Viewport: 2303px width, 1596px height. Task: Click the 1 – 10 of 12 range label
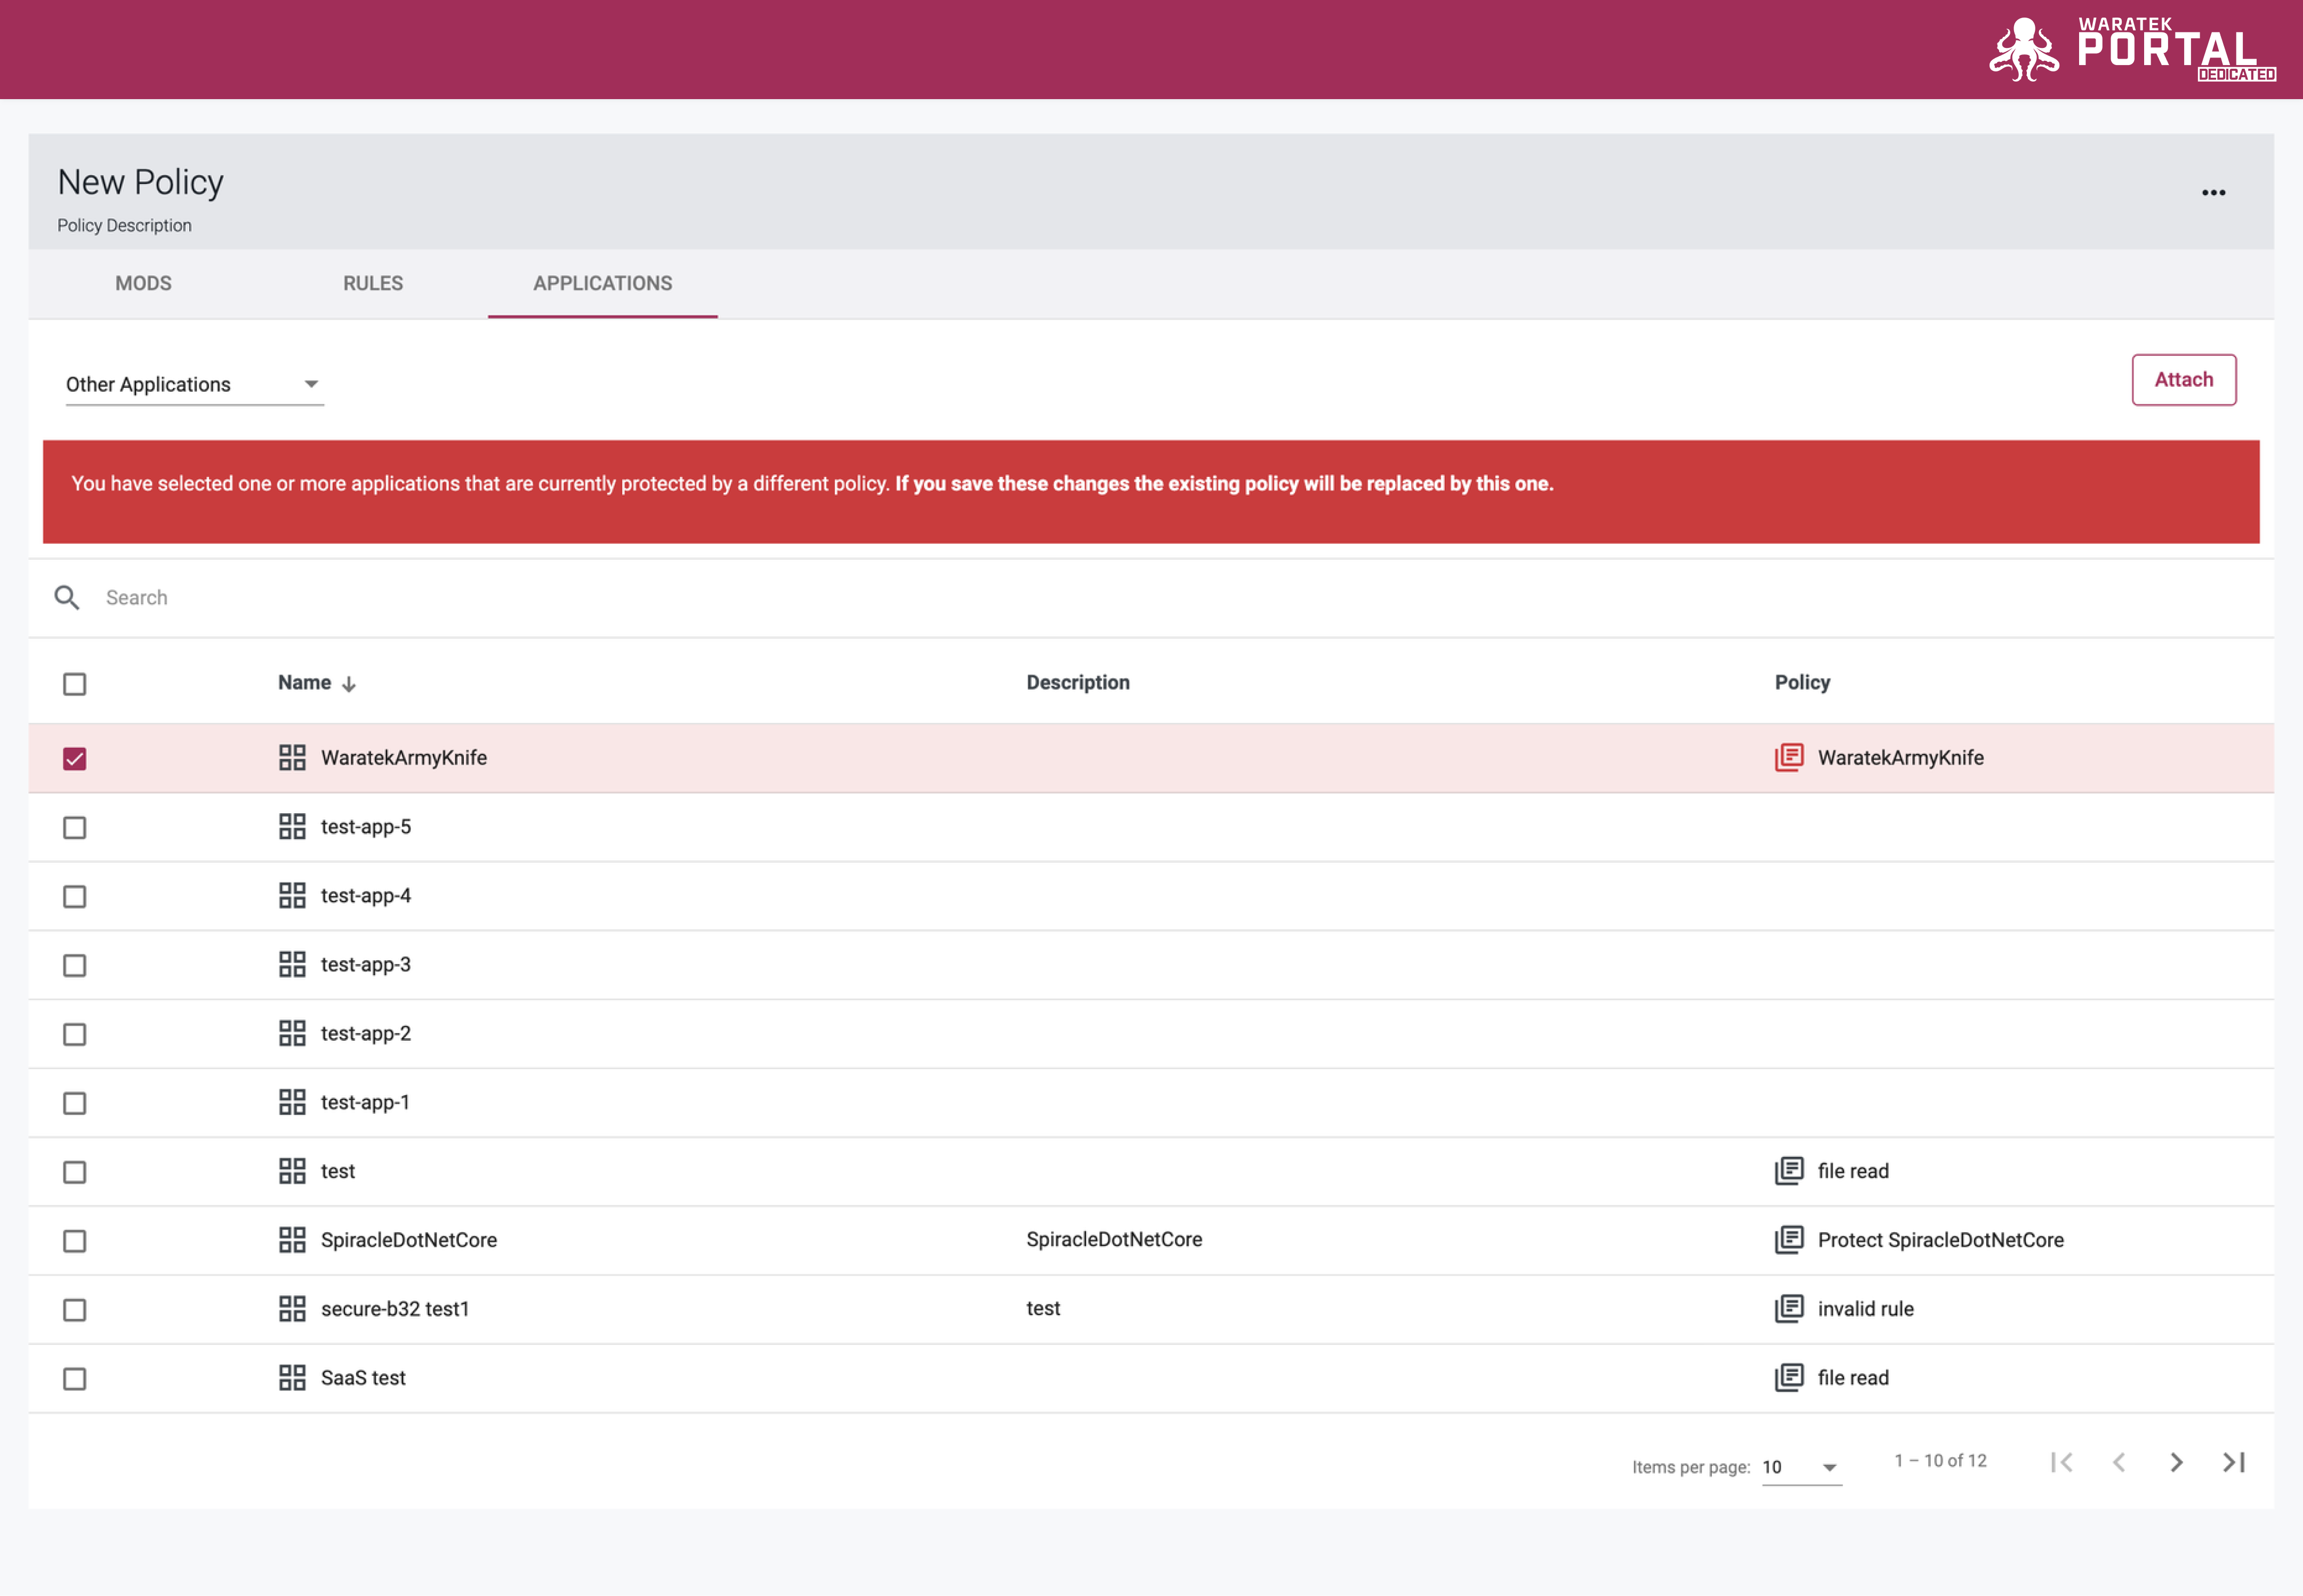pyautogui.click(x=1941, y=1461)
